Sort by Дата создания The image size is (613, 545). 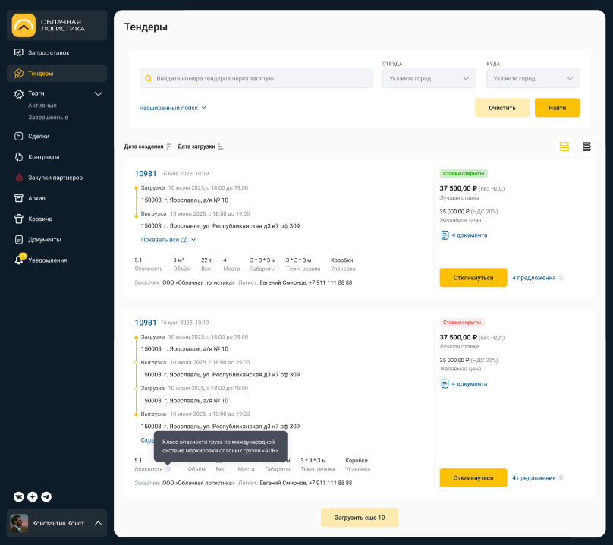click(148, 146)
